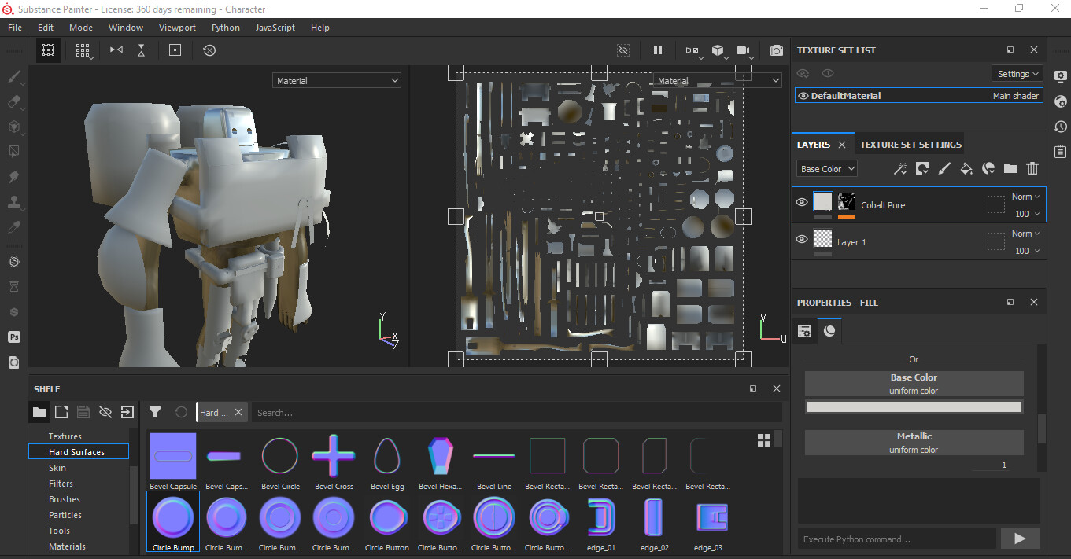Switch to the Texture Set Settings tab
1071x559 pixels.
pyautogui.click(x=910, y=144)
